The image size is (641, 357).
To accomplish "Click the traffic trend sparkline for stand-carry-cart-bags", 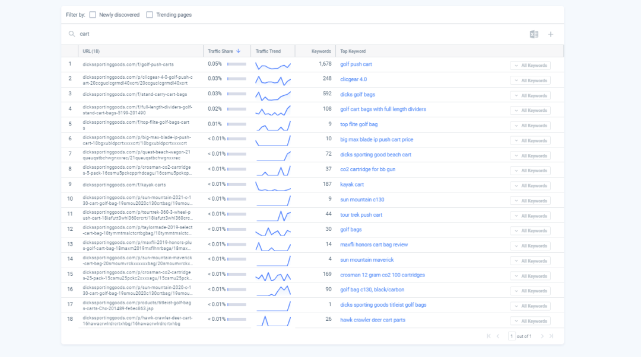I will click(x=273, y=94).
